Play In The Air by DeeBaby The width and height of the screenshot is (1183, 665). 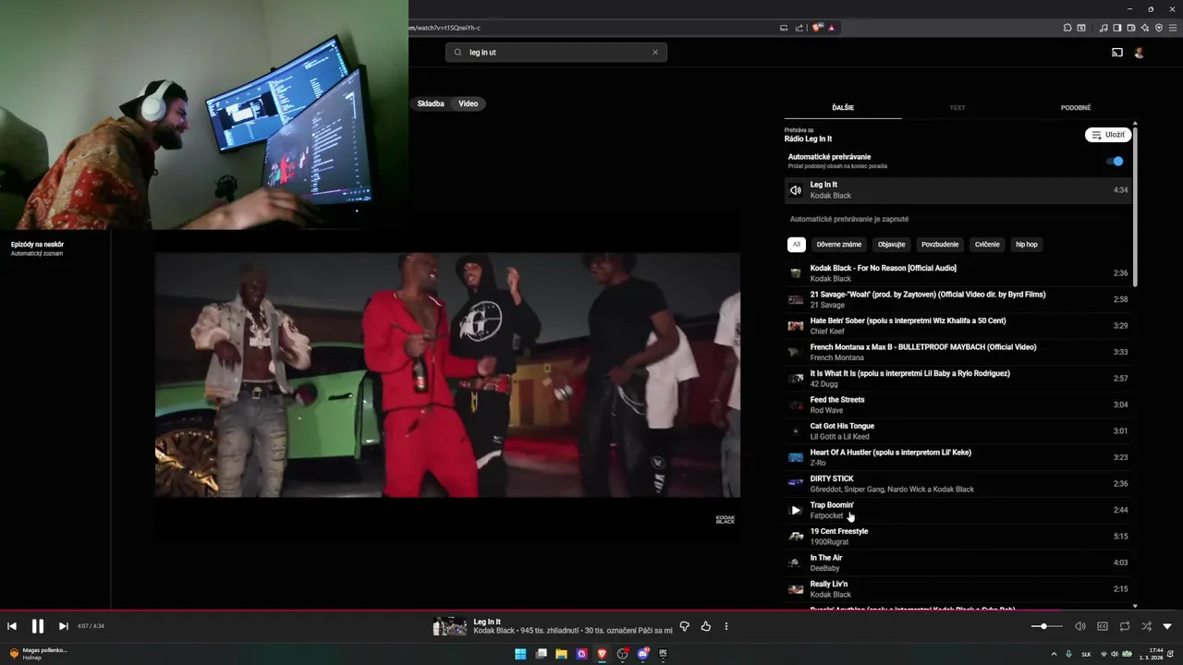click(x=957, y=562)
